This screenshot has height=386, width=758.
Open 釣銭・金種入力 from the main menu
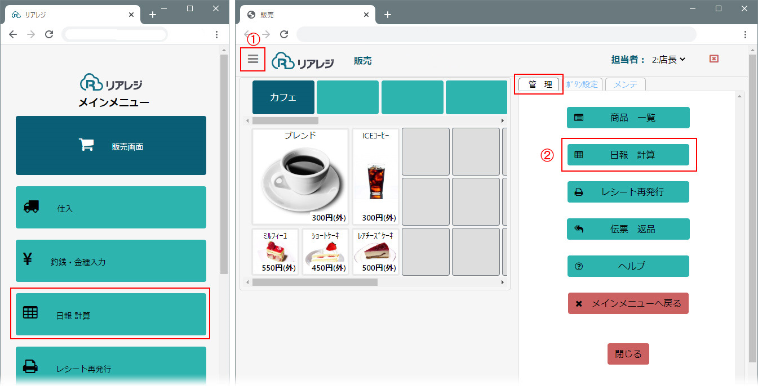pos(111,261)
